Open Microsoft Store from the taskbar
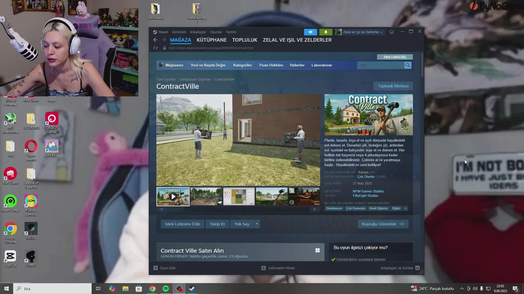 pyautogui.click(x=139, y=289)
